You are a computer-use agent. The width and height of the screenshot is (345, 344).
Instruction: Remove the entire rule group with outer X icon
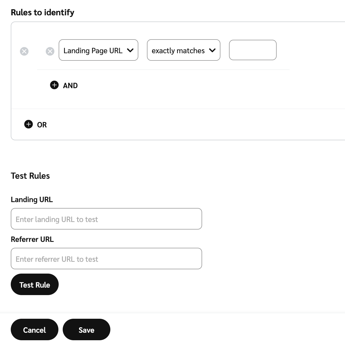(x=24, y=51)
